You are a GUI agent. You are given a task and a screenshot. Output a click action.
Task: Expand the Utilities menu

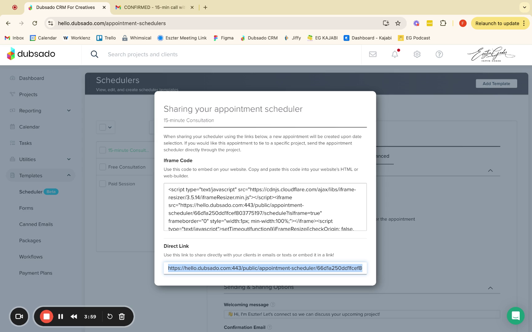pos(69,159)
